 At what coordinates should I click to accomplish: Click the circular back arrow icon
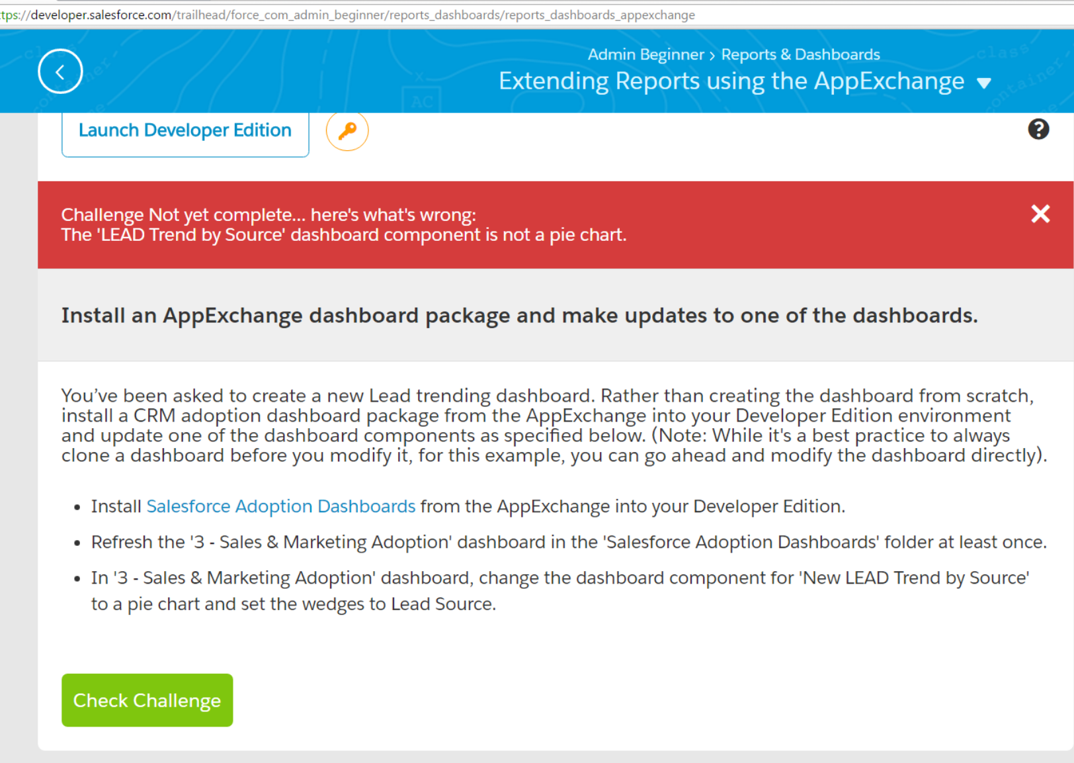(x=60, y=71)
